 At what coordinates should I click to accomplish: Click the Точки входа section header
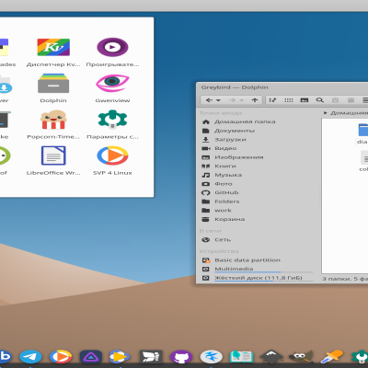tap(221, 113)
